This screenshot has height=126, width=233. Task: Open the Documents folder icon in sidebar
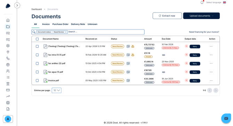pos(8,27)
